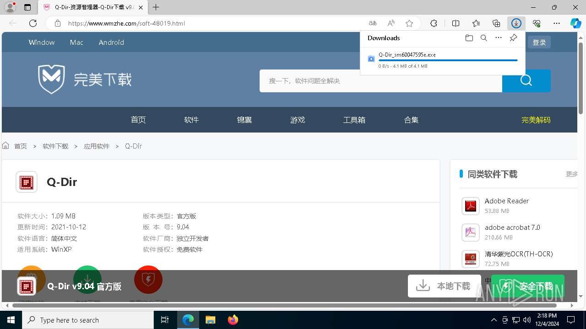
Task: Open Task View on taskbar
Action: click(165, 320)
